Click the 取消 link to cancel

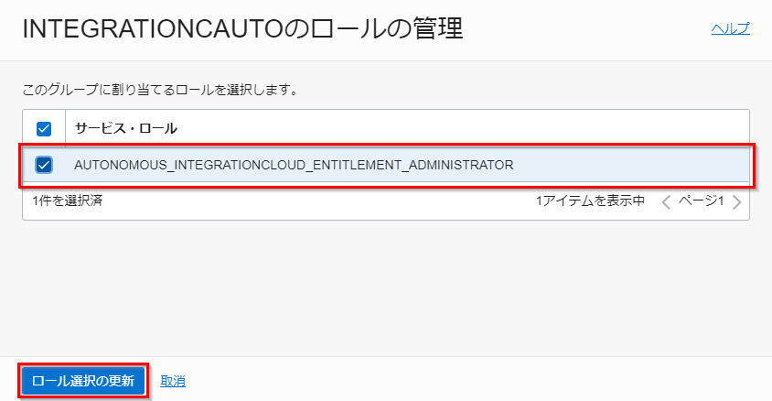pos(173,381)
